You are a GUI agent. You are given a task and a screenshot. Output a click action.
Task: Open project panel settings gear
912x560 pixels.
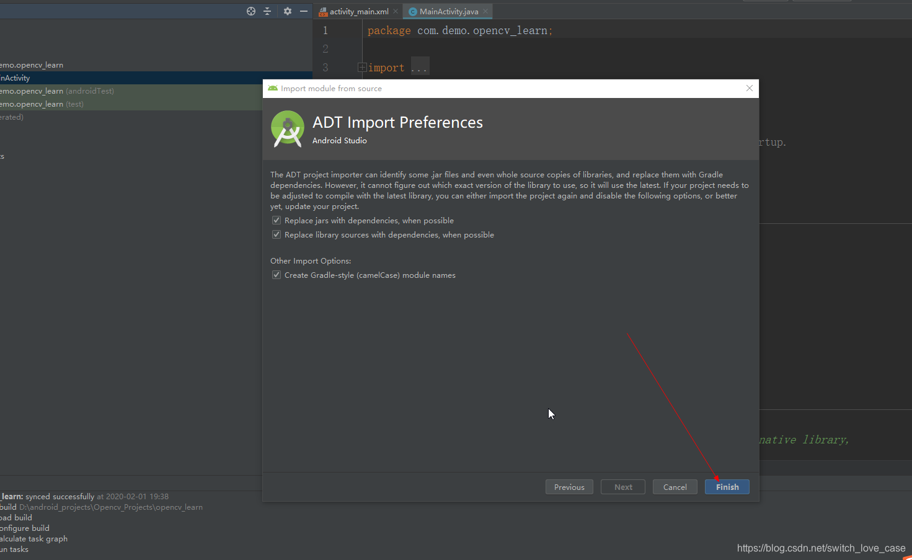288,11
